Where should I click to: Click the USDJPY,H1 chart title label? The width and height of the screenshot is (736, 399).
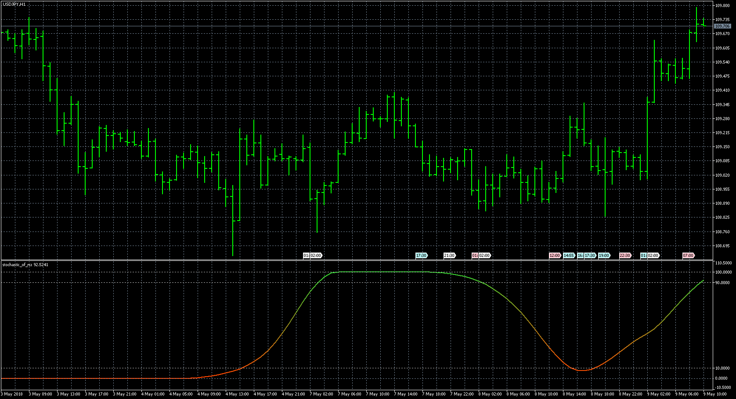point(14,4)
